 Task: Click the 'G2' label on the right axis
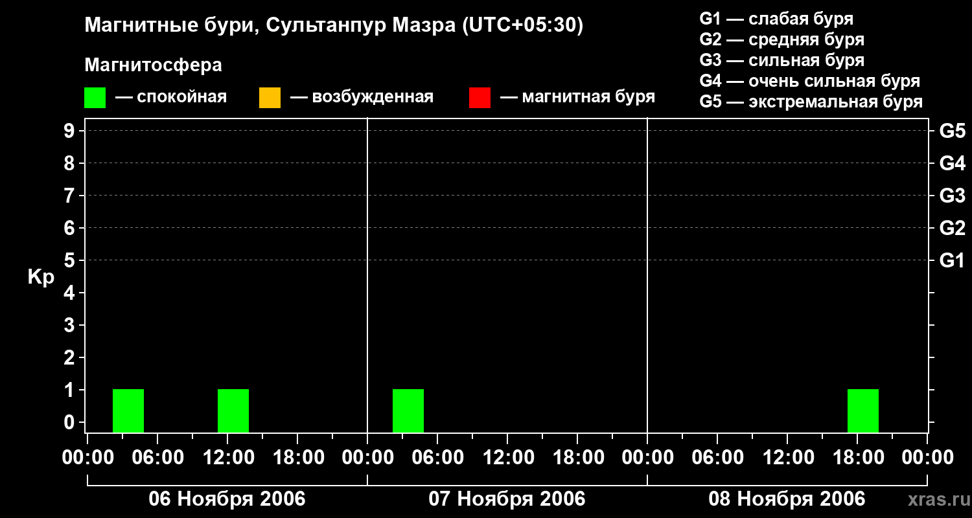[953, 228]
